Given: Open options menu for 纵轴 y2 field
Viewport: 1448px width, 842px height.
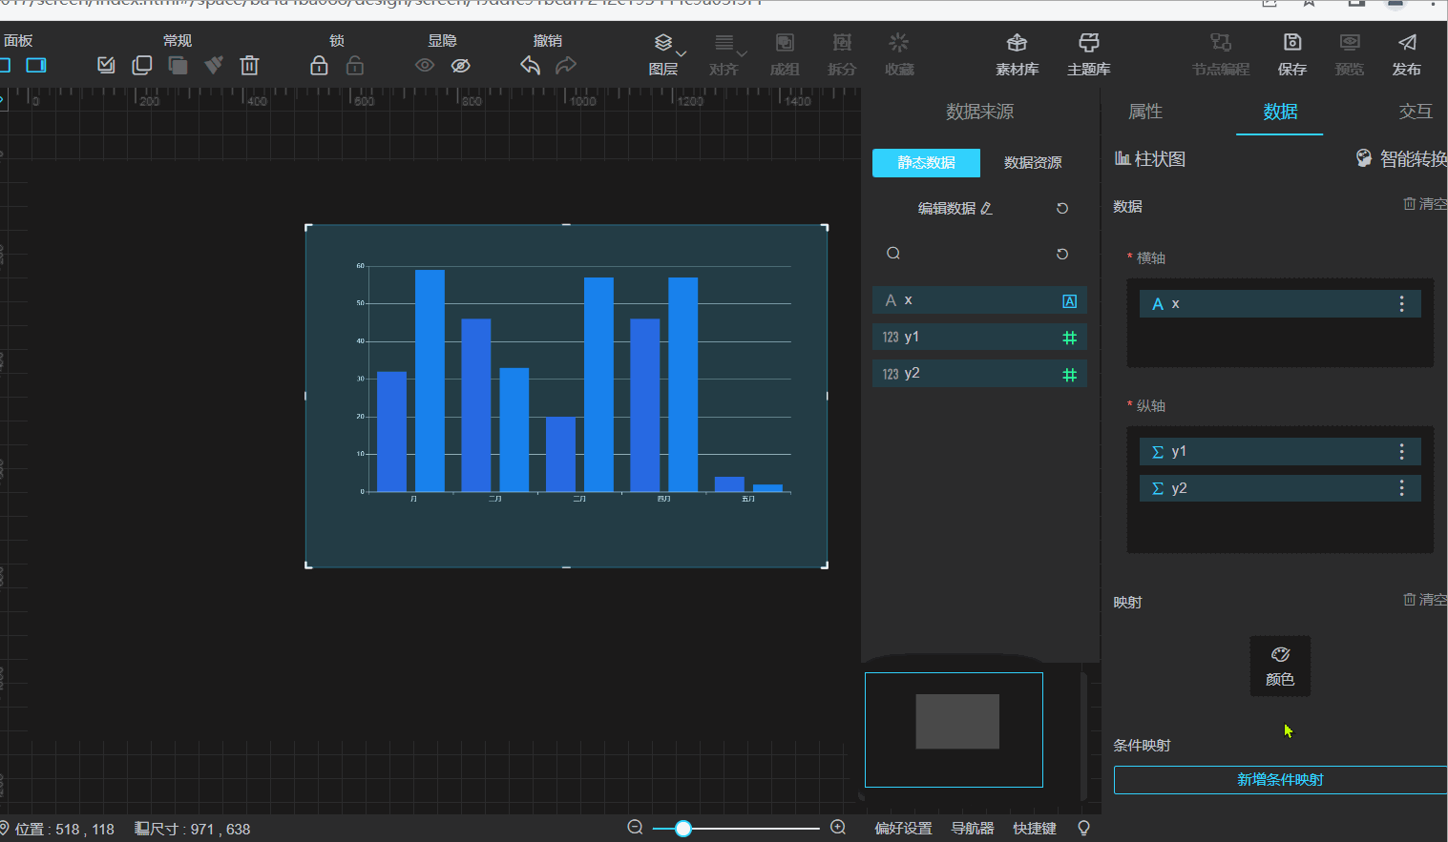Looking at the screenshot, I should [1401, 488].
